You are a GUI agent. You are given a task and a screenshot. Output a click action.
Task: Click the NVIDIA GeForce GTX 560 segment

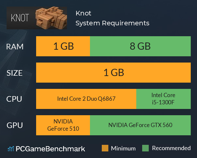(140, 125)
